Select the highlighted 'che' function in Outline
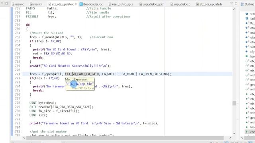Screen dimensions: 255x143 pyautogui.click(x=250, y=132)
